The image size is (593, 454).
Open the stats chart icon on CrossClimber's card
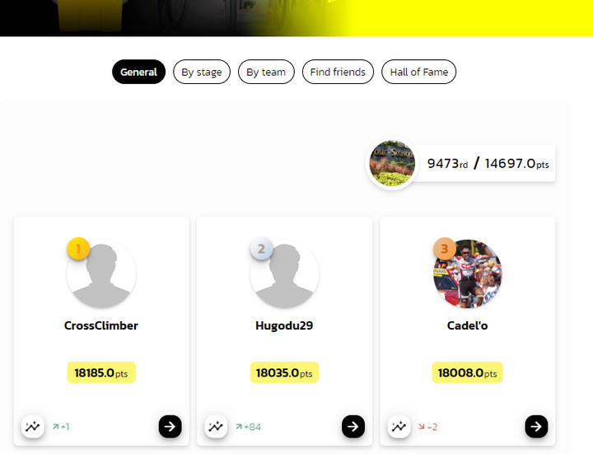(32, 426)
